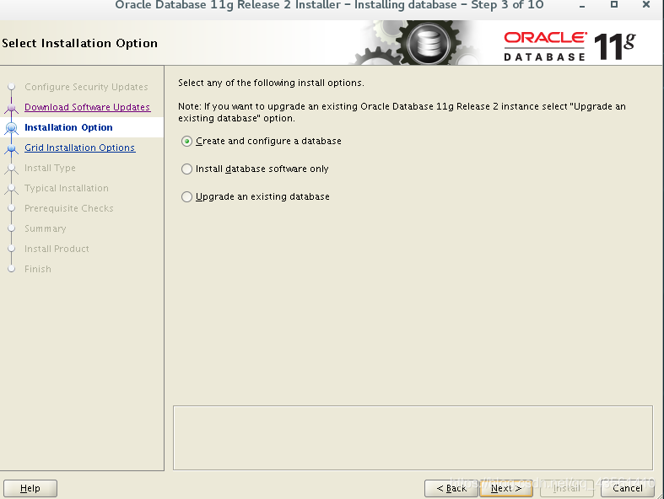The width and height of the screenshot is (664, 499).
Task: Click the Summary step label
Action: click(46, 228)
